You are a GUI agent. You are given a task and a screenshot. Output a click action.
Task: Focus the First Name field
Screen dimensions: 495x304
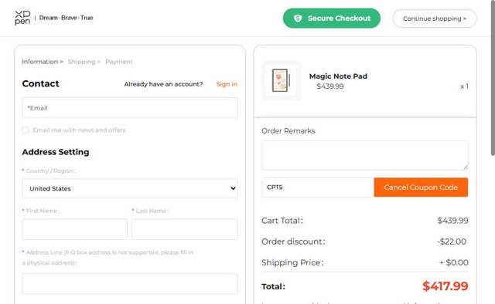[74, 229]
